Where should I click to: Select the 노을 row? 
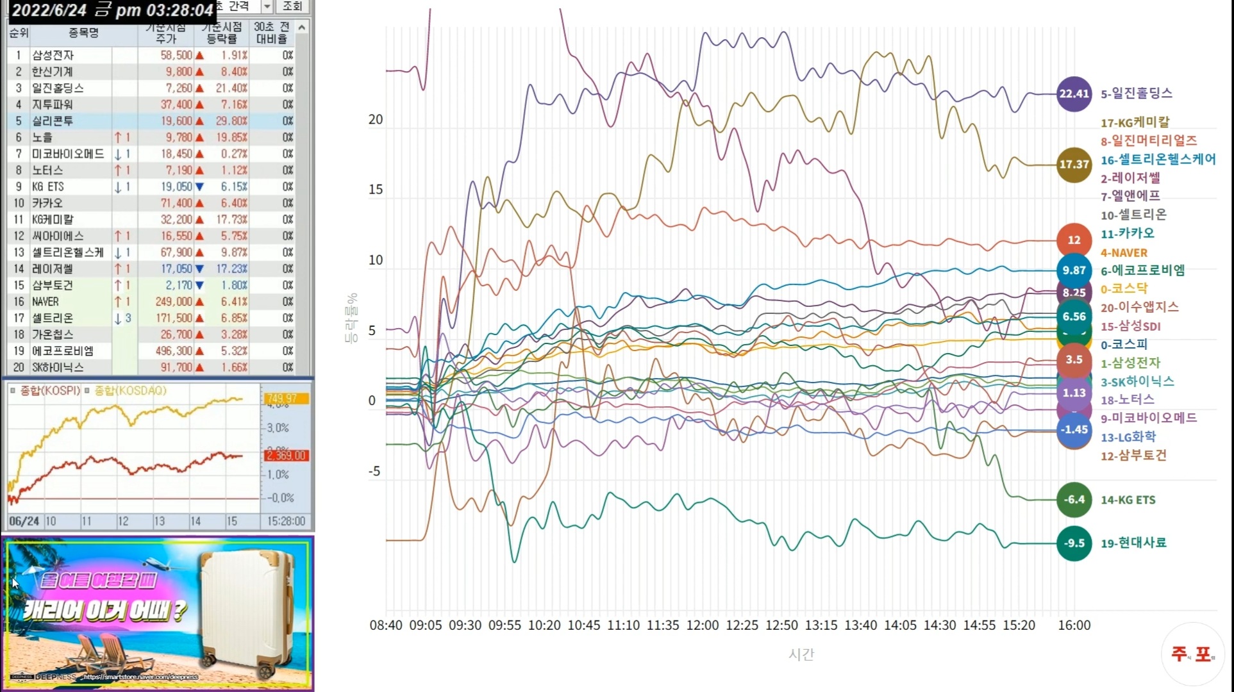coord(151,137)
